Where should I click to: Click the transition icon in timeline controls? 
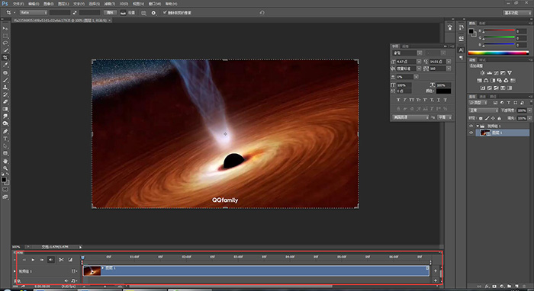[70, 260]
